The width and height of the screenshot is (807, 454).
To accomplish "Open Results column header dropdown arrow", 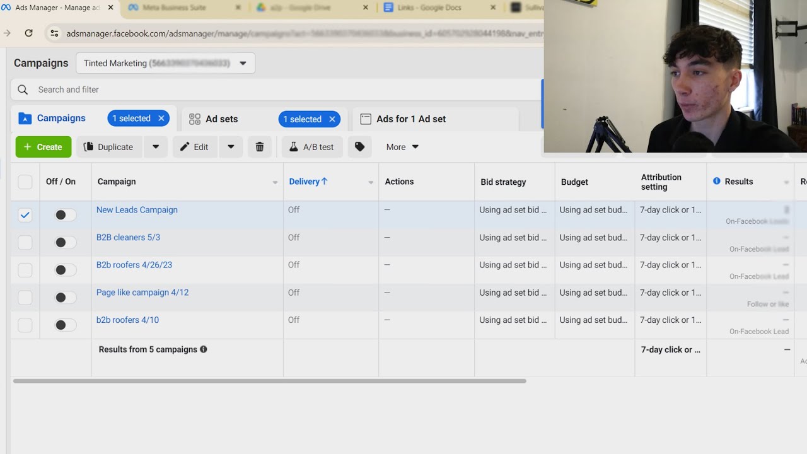I will pos(786,182).
